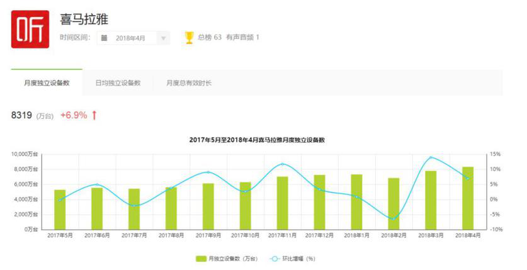527x270 pixels.
Task: Click the 2017年7月 line data point
Action: click(x=134, y=206)
